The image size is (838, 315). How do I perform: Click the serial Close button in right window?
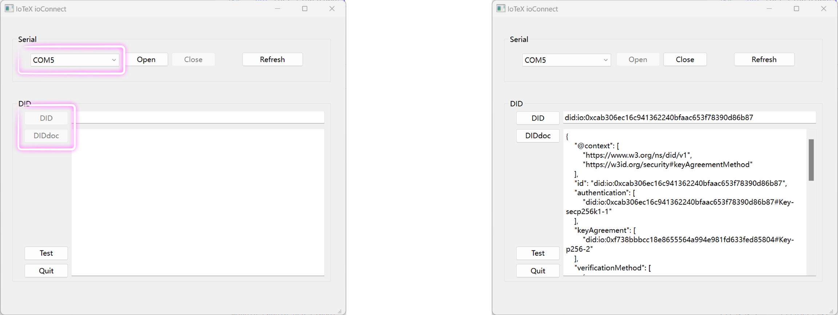685,60
